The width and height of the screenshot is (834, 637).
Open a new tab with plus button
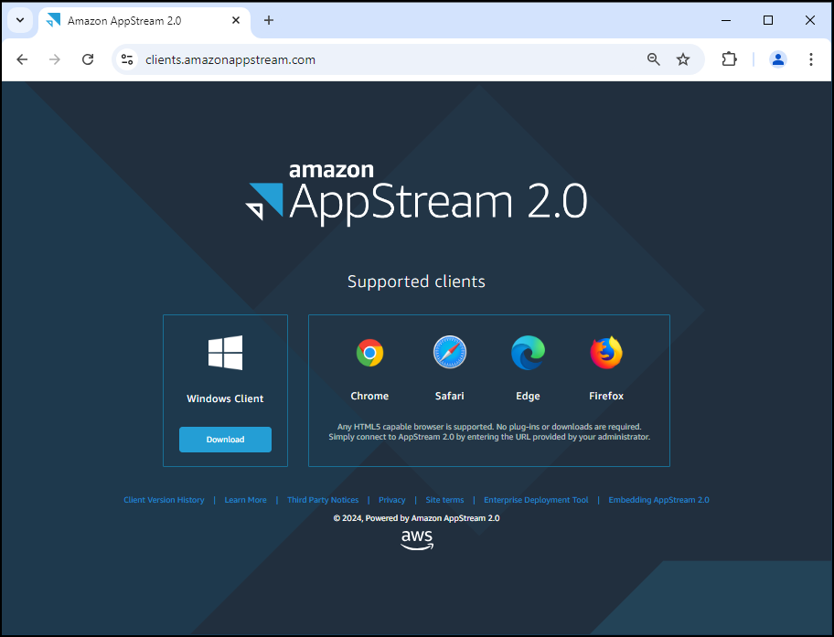tap(269, 20)
